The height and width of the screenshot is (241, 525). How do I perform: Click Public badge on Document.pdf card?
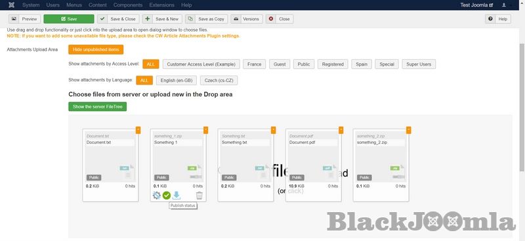pos(297,177)
